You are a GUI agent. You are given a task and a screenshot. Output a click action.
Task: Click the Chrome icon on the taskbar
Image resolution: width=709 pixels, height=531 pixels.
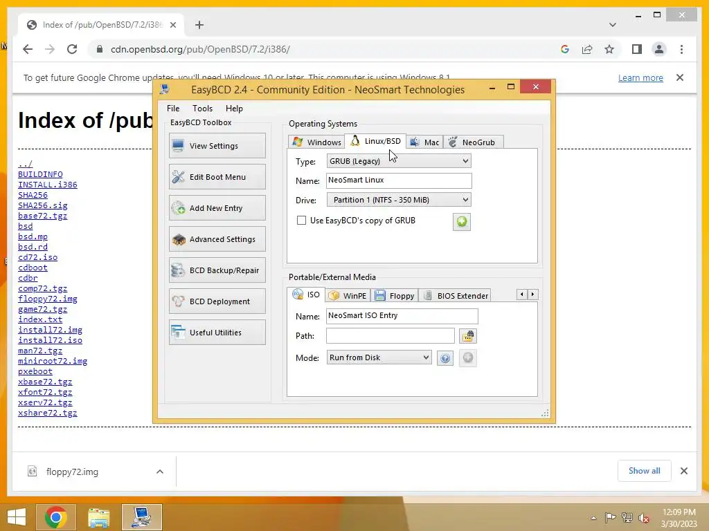tap(56, 517)
